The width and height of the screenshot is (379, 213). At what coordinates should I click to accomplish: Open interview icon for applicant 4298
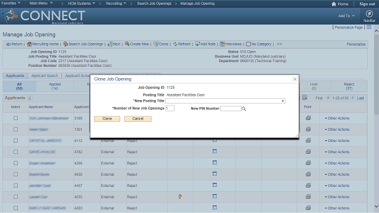pyautogui.click(x=214, y=163)
